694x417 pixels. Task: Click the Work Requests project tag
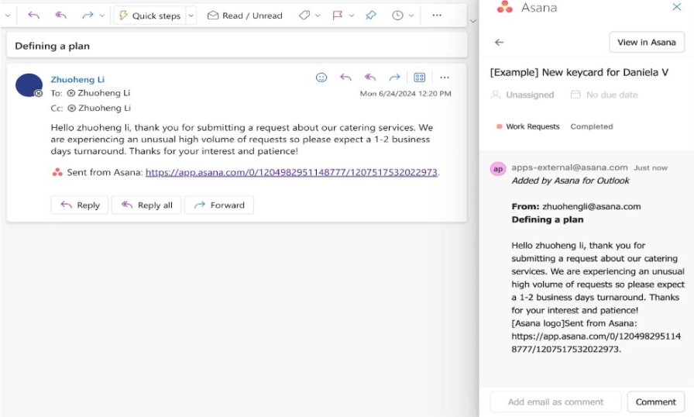click(x=532, y=126)
